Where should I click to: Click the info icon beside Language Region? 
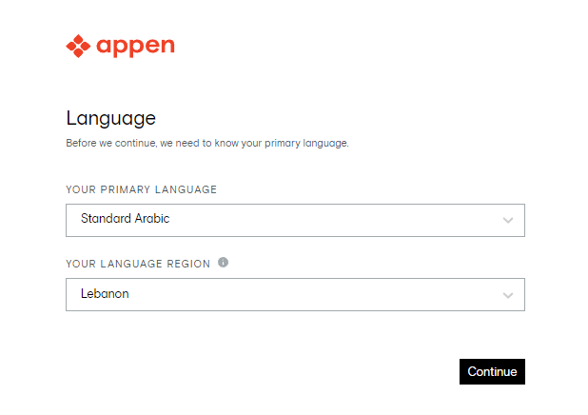click(x=223, y=263)
